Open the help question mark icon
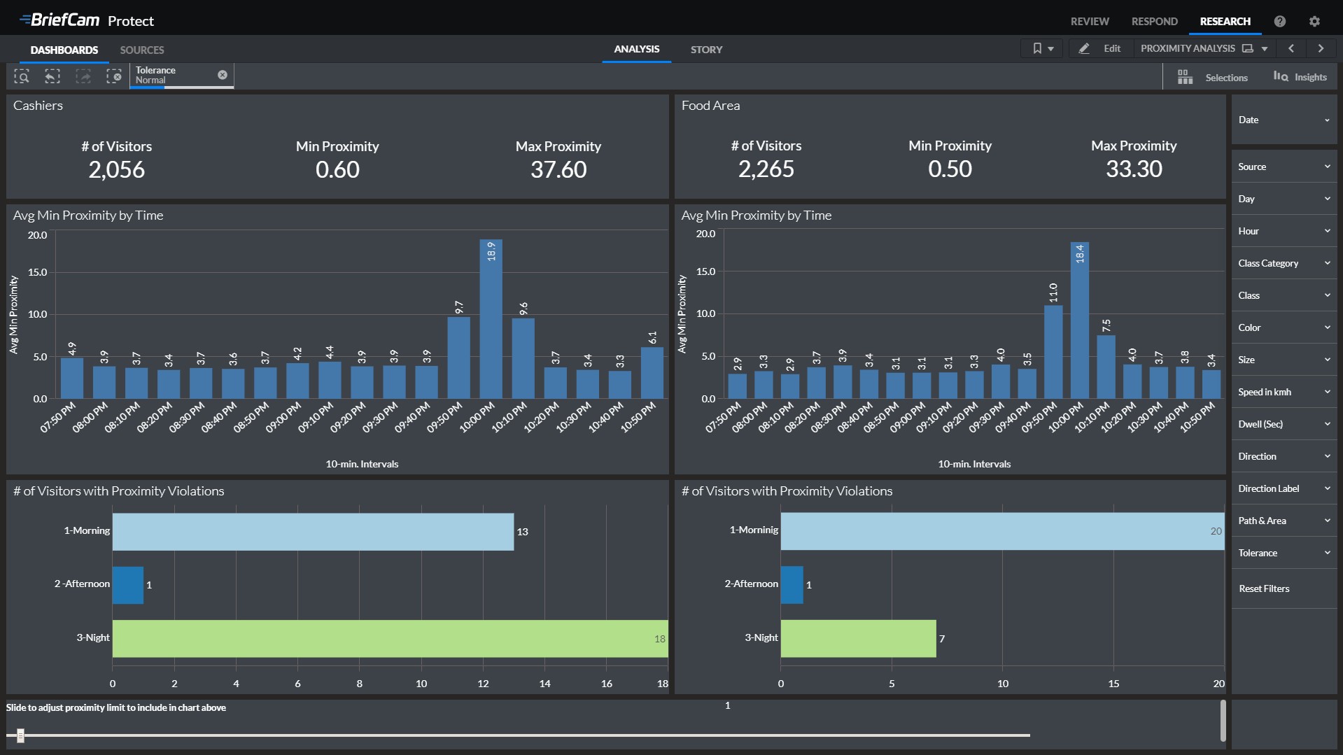Viewport: 1343px width, 755px height. pyautogui.click(x=1280, y=21)
